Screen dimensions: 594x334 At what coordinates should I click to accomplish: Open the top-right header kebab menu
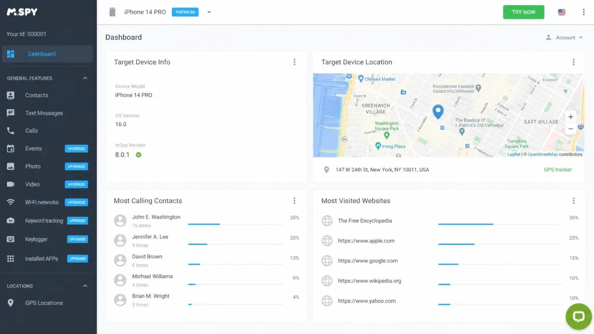(584, 12)
